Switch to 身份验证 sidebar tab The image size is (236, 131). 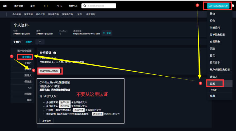coord(27,57)
